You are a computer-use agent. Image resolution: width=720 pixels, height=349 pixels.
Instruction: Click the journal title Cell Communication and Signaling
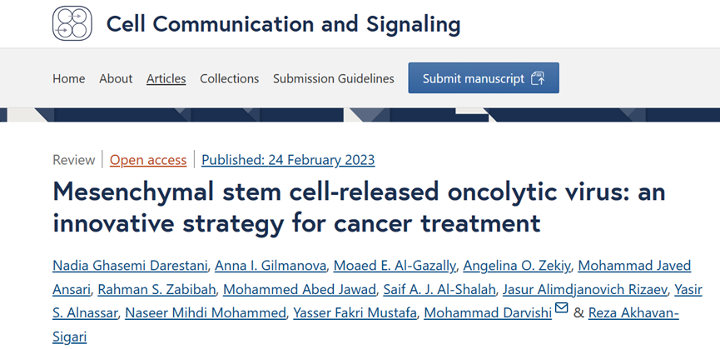(x=283, y=24)
